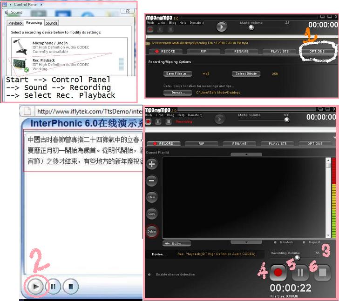Viewport: 339px width, 301px height.
Task: Click small stop button in upper mp3mymp3 window
Action: pos(170,29)
